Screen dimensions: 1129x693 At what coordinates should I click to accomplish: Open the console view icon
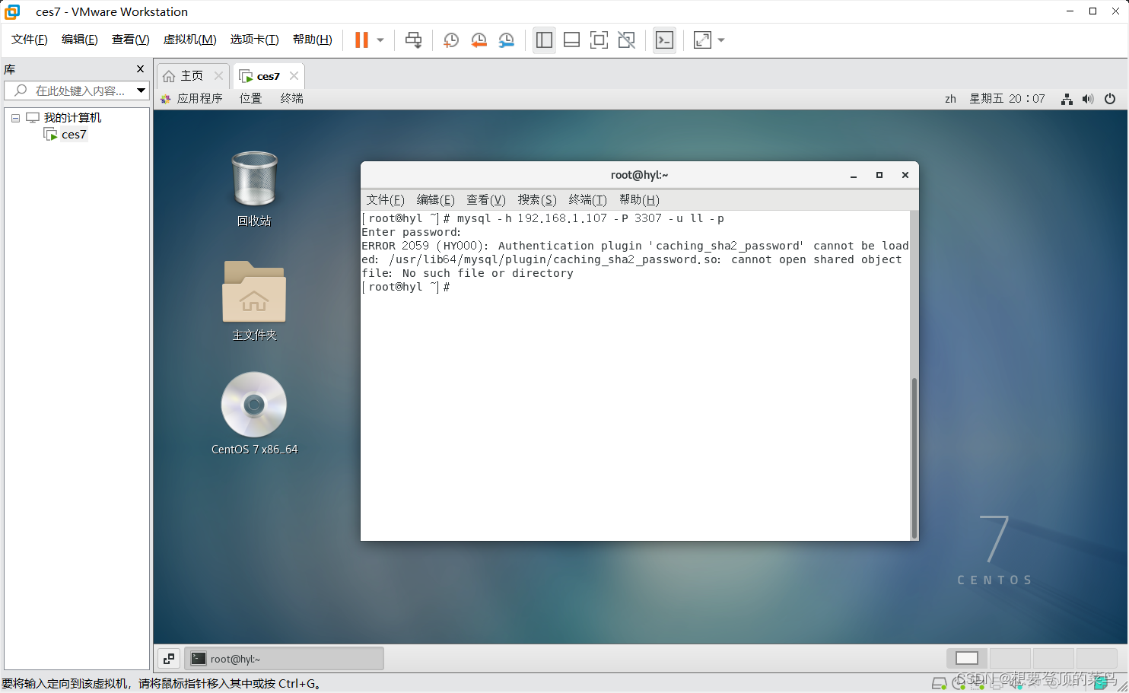pos(664,40)
